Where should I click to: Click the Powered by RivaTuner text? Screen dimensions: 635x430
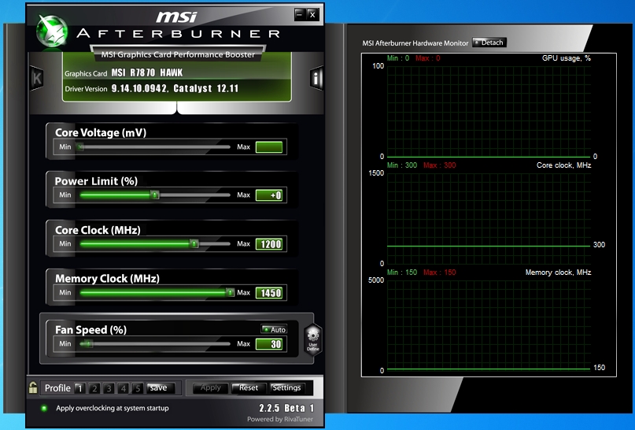[280, 419]
